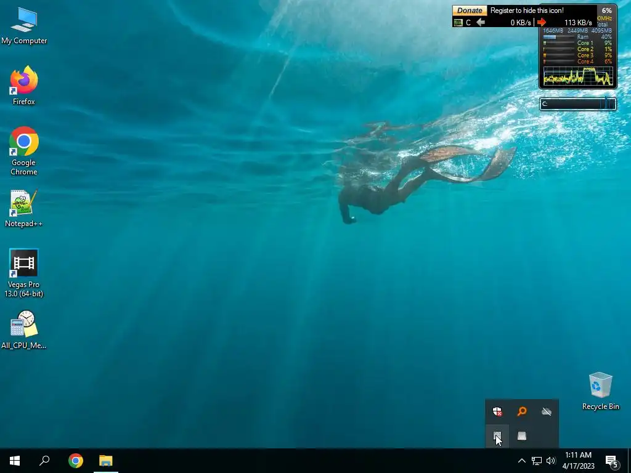This screenshot has width=631, height=473.
Task: Select the All_CPU_Me... desktop icon
Action: click(x=24, y=330)
